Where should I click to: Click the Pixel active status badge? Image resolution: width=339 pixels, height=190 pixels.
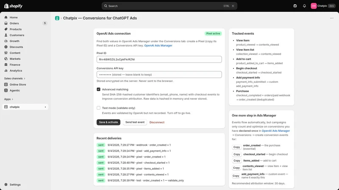(x=213, y=34)
